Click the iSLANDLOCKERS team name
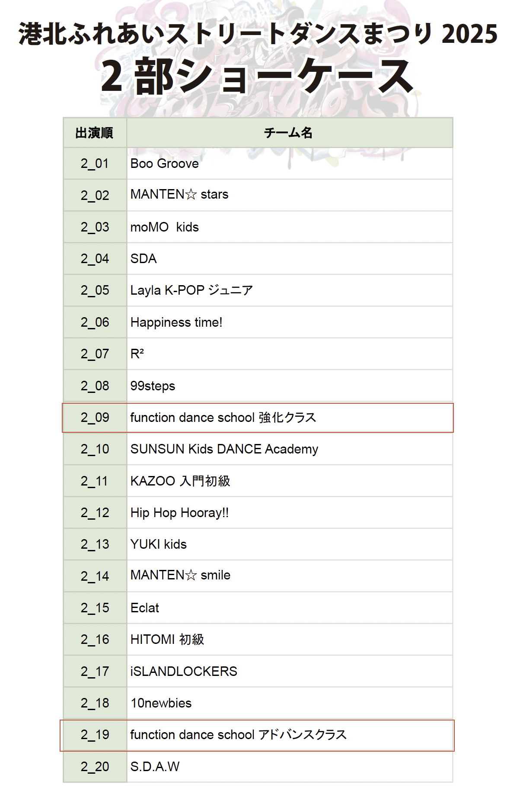 tap(184, 672)
